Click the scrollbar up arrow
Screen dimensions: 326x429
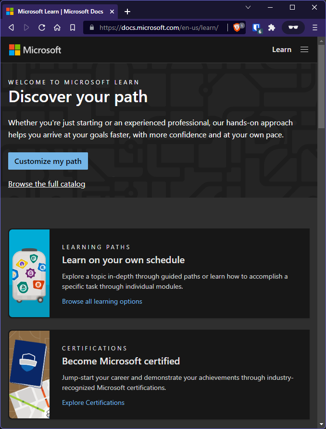point(321,41)
